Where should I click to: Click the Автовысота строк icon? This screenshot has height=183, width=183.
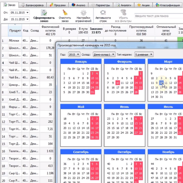pyautogui.click(x=103, y=13)
